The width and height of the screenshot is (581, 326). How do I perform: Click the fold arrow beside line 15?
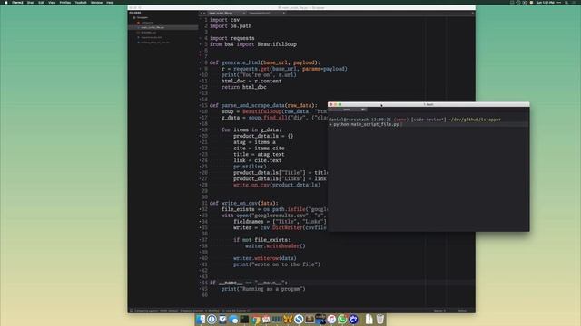[x=201, y=105]
